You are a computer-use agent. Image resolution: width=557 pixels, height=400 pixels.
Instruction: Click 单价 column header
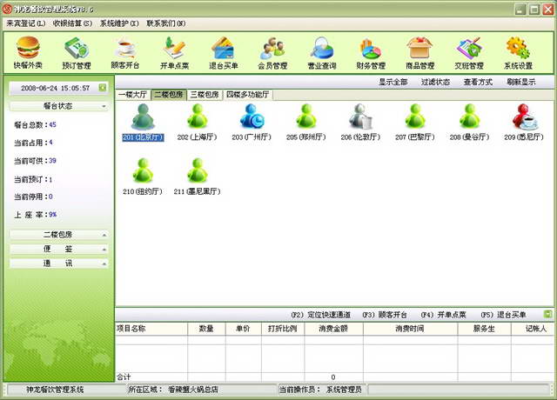(244, 329)
